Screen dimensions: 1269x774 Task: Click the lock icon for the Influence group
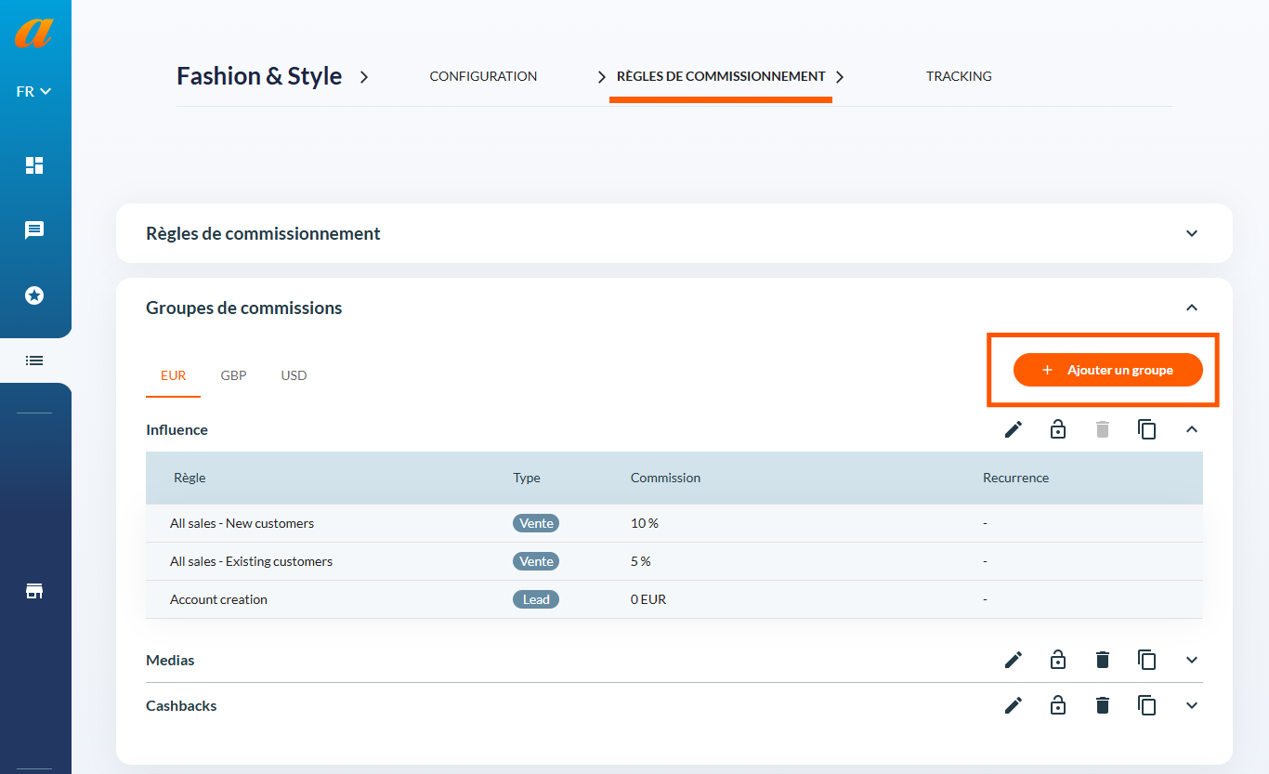tap(1057, 429)
